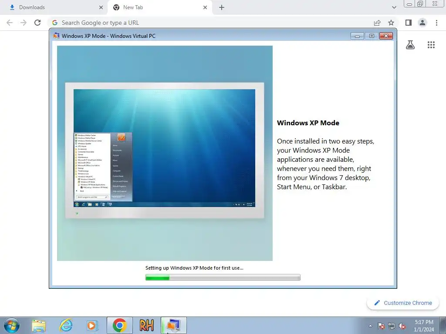Screen dimensions: 446x334
Task: Minimize the Chrome window
Action: point(409,4)
